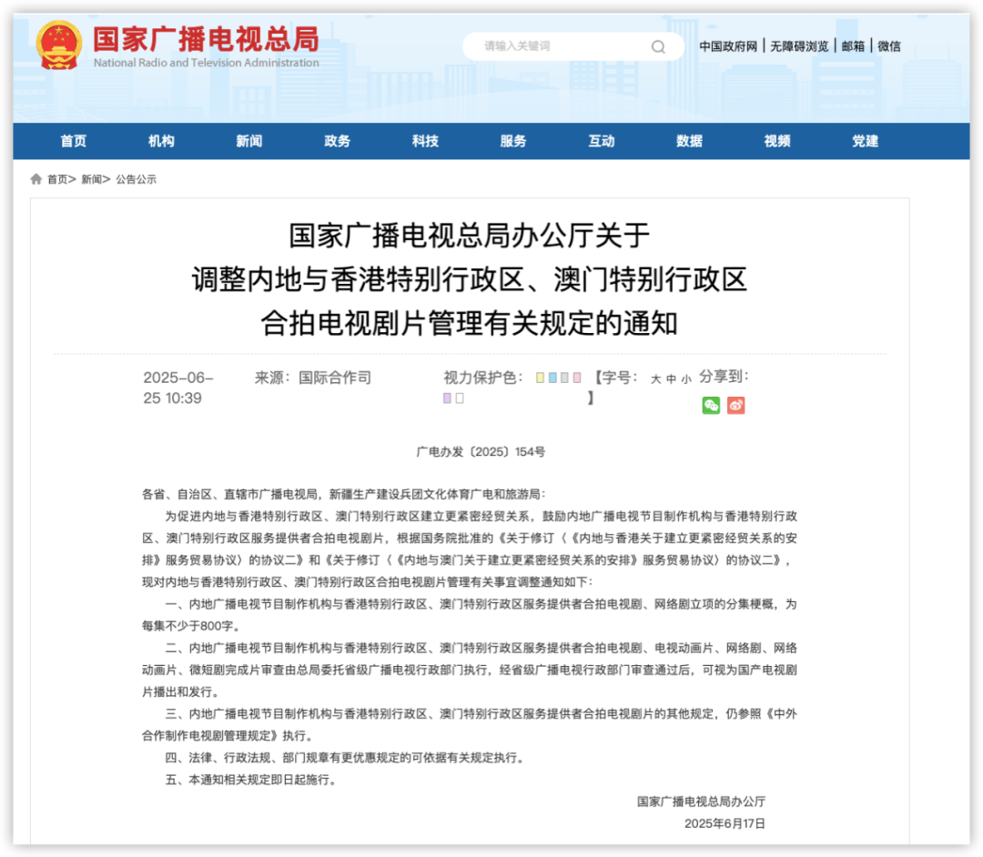Open the 党建 nav menu
The height and width of the screenshot is (857, 983).
tap(866, 141)
